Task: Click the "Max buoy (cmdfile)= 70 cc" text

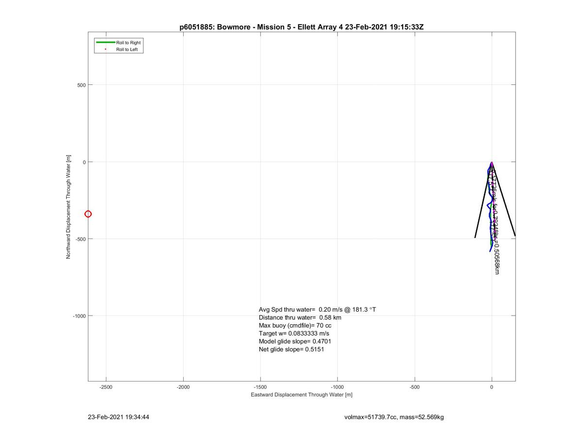Action: (295, 325)
